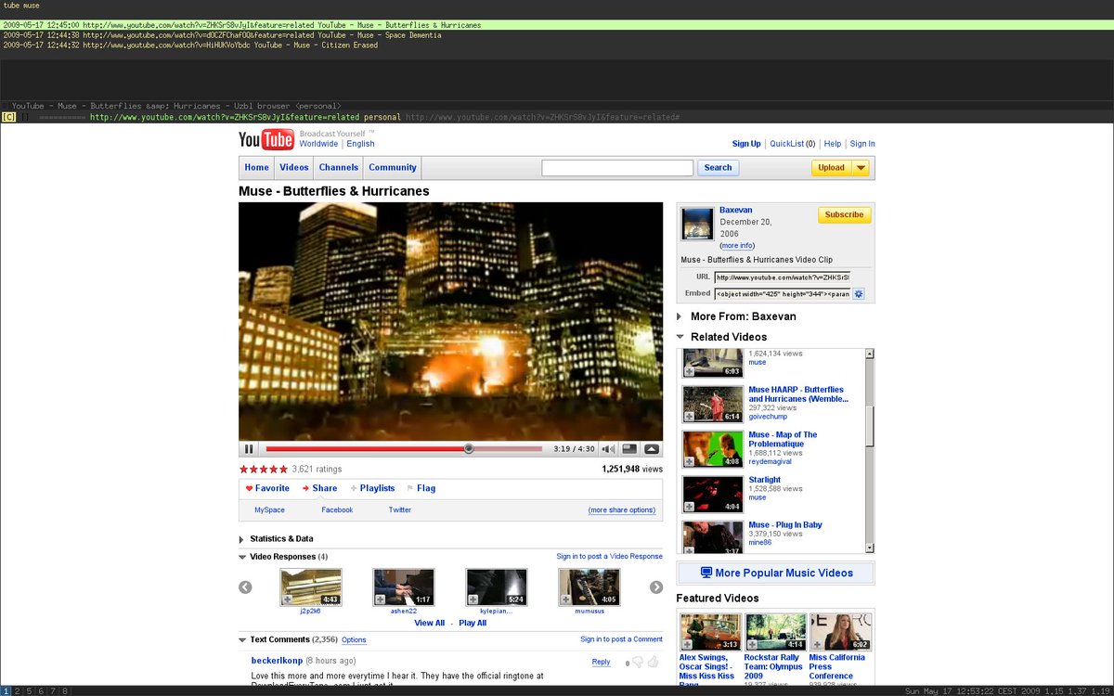The width and height of the screenshot is (1114, 696).
Task: Switch to the Channels tab
Action: click(338, 167)
